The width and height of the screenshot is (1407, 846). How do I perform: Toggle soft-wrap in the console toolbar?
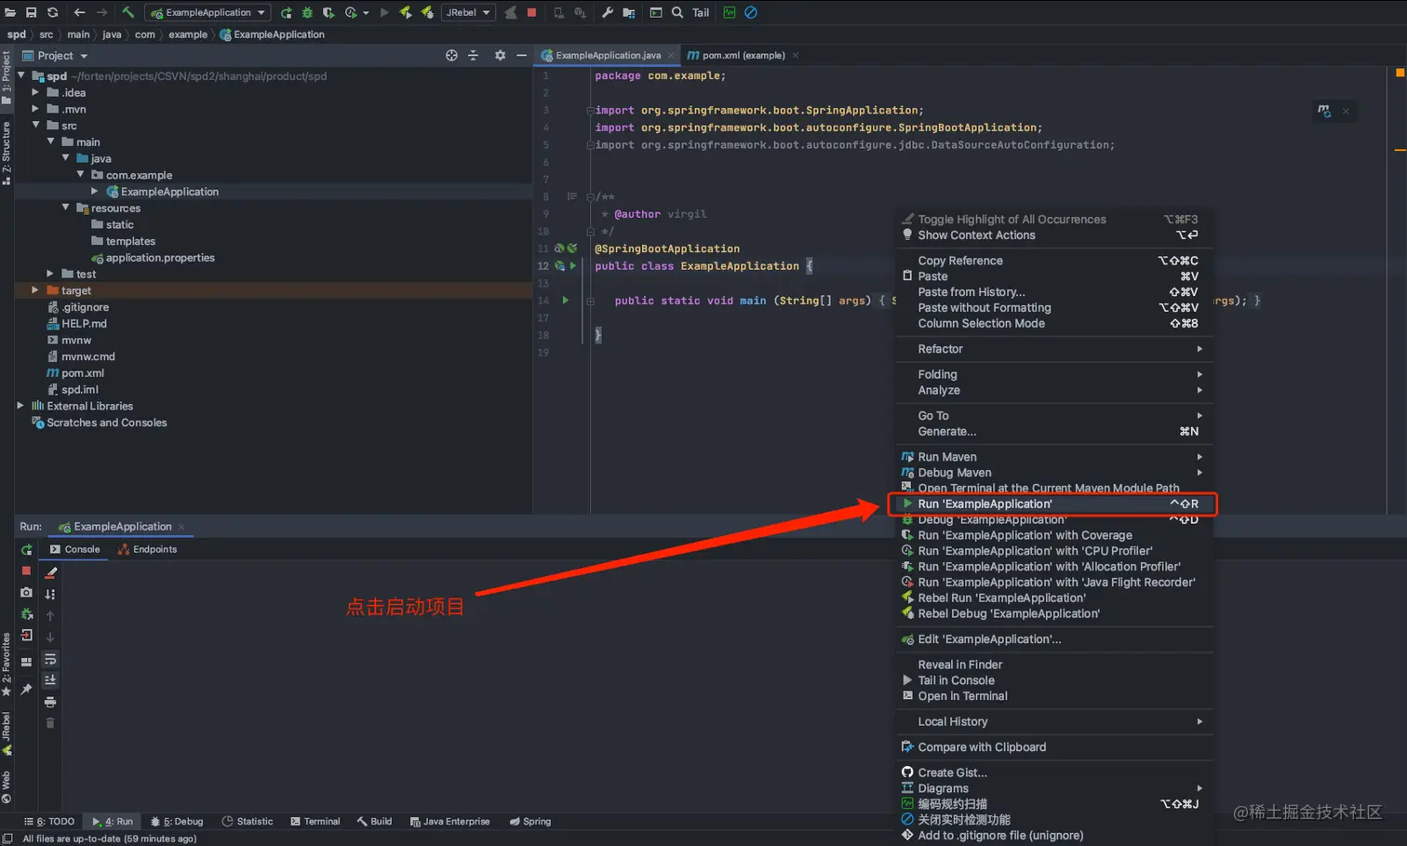click(50, 659)
